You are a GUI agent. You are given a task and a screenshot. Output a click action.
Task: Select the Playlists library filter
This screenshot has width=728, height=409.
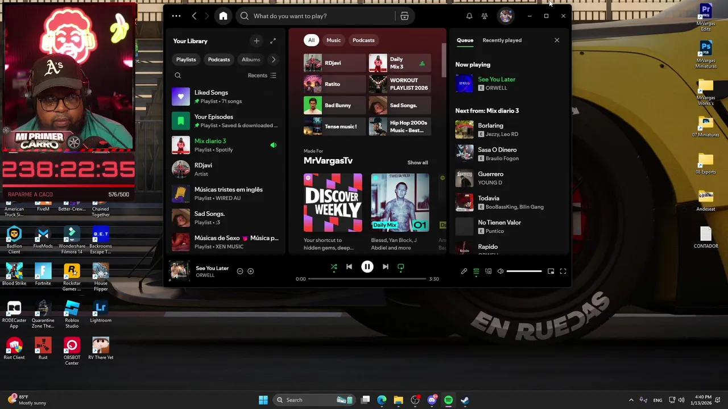[x=186, y=60]
